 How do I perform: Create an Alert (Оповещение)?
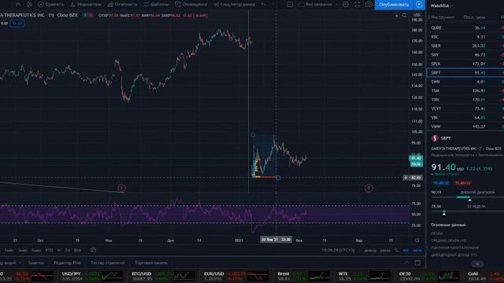click(x=191, y=4)
